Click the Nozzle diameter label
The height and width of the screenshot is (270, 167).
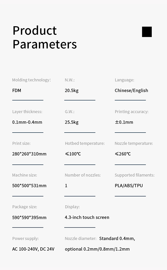pos(81,238)
